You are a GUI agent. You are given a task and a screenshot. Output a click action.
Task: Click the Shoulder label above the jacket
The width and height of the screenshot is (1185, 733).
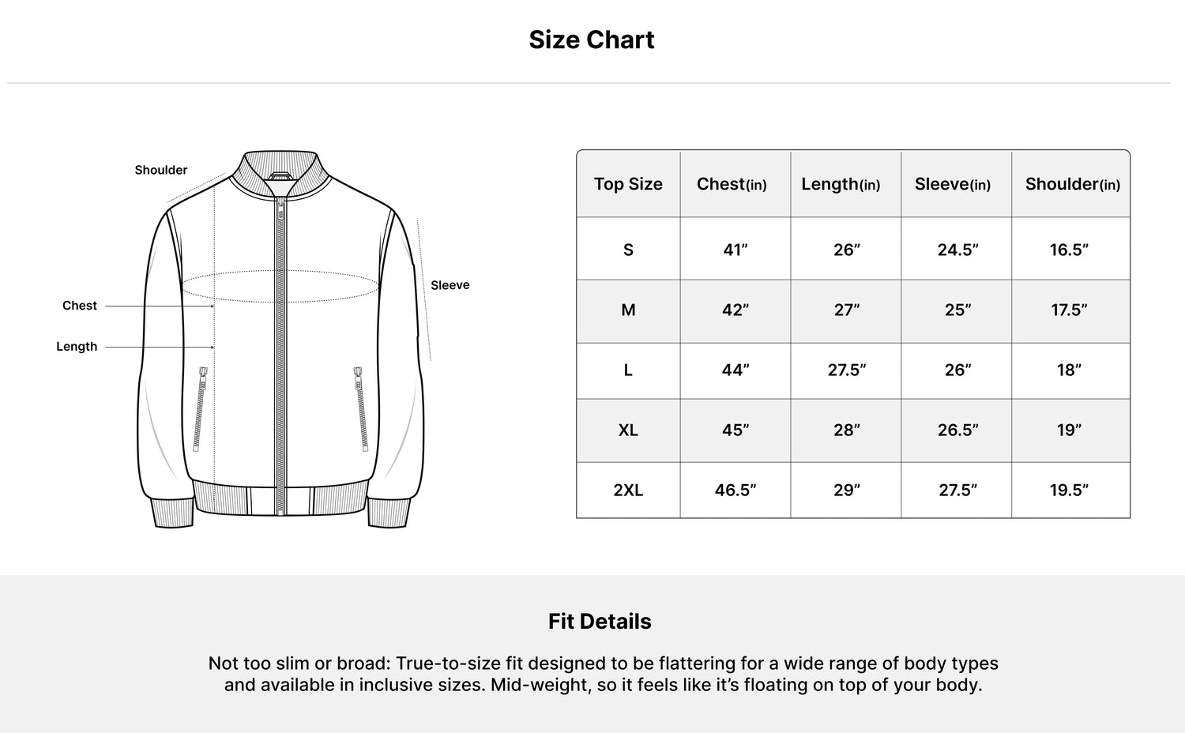(x=161, y=170)
